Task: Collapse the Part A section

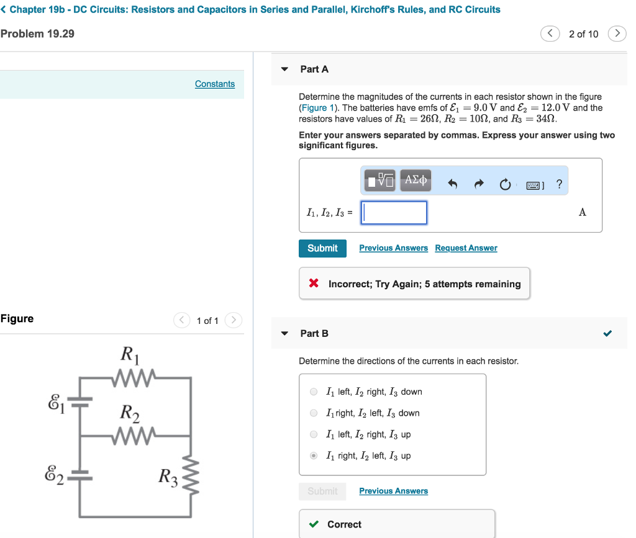Action: pyautogui.click(x=284, y=69)
